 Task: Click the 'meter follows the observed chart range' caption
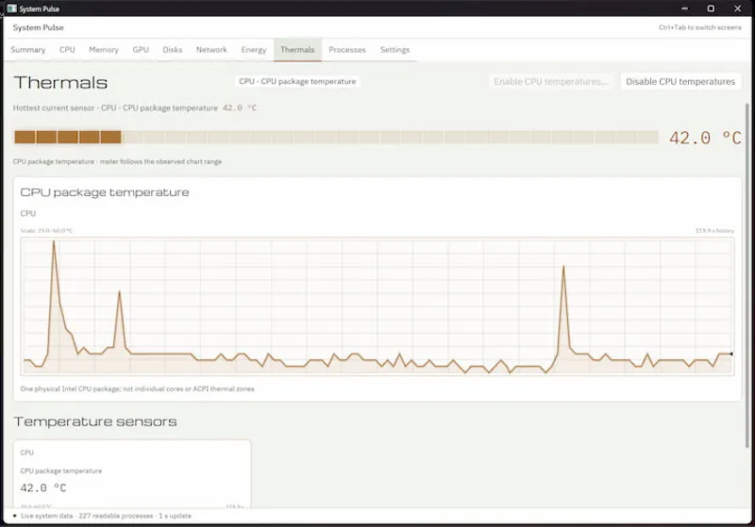[x=117, y=161]
